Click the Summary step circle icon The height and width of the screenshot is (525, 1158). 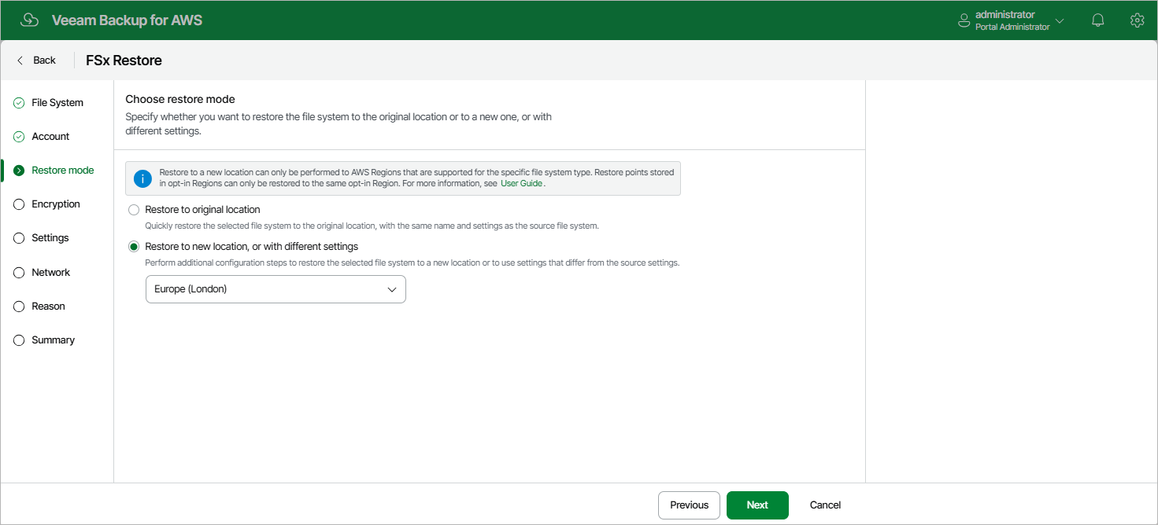[19, 340]
